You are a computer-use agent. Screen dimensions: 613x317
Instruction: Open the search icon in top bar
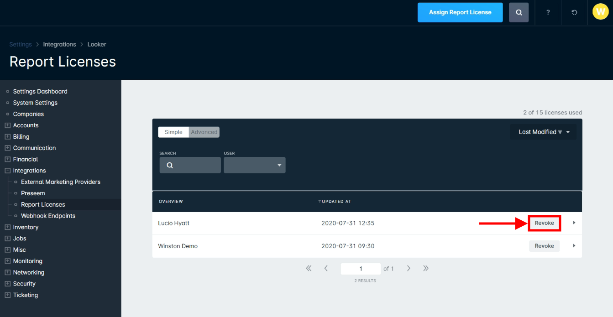[519, 12]
